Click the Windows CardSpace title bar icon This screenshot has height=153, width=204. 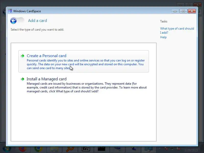10,11
